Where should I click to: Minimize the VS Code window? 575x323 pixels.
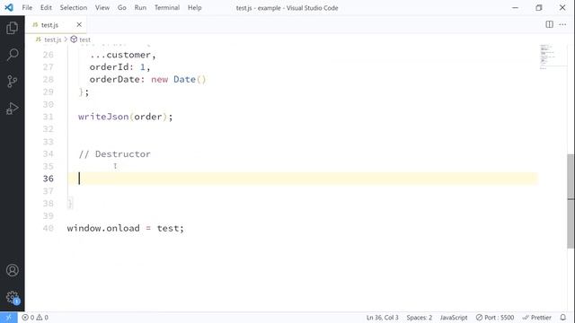[515, 8]
